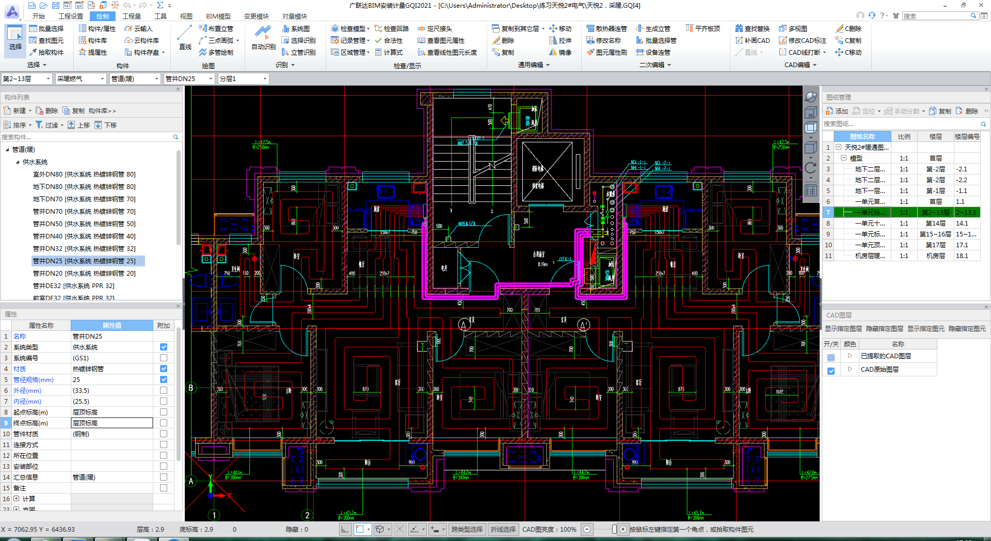Click the 搜索图纸 search field
The height and width of the screenshot is (541, 991).
[x=901, y=124]
